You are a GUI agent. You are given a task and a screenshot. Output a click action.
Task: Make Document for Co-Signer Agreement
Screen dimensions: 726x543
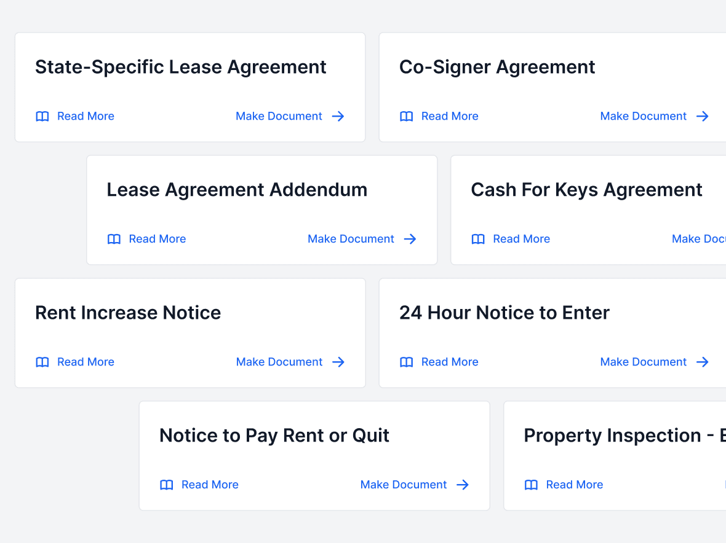643,117
